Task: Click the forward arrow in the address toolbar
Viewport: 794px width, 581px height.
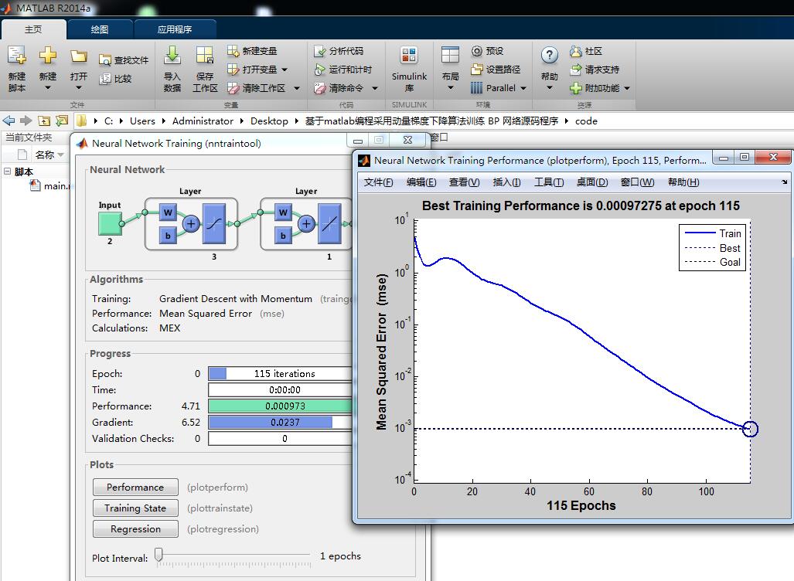Action: tap(26, 121)
